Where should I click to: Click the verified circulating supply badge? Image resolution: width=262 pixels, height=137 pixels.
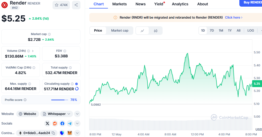(76, 84)
